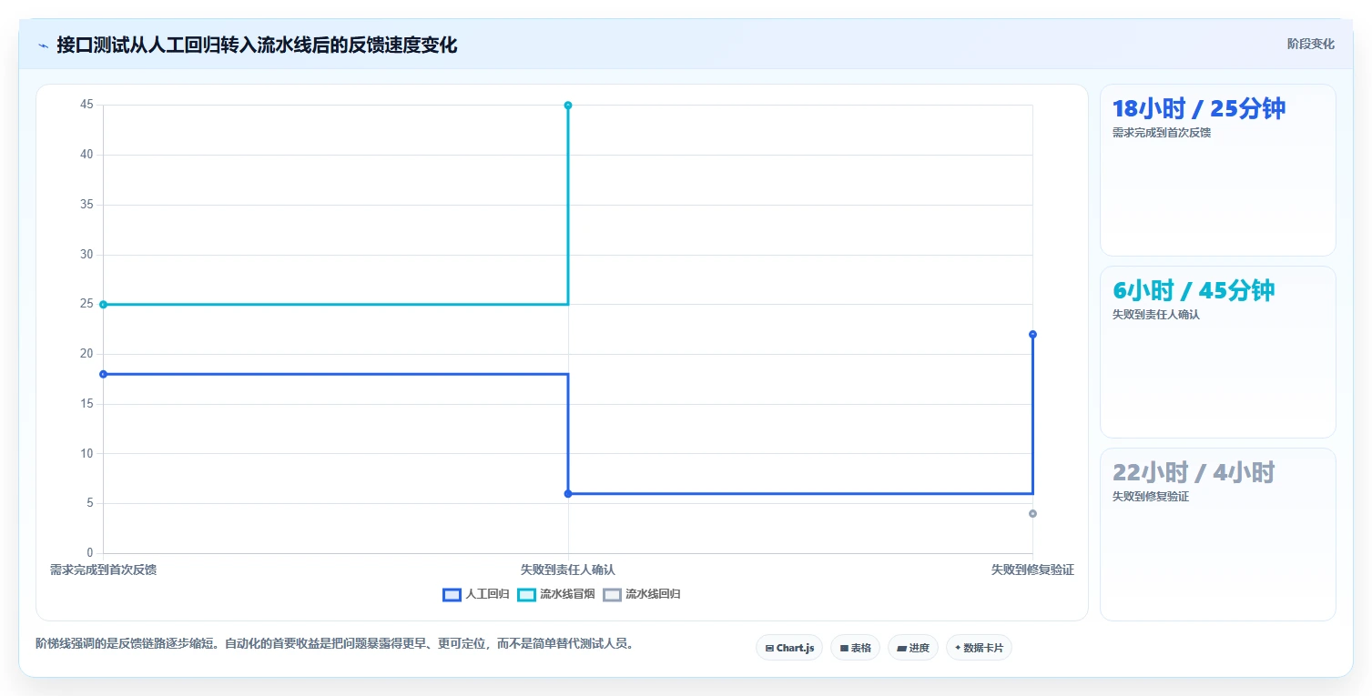The width and height of the screenshot is (1372, 696).
Task: Click x-axis label 需求完成到首次反馈
Action: click(x=103, y=570)
